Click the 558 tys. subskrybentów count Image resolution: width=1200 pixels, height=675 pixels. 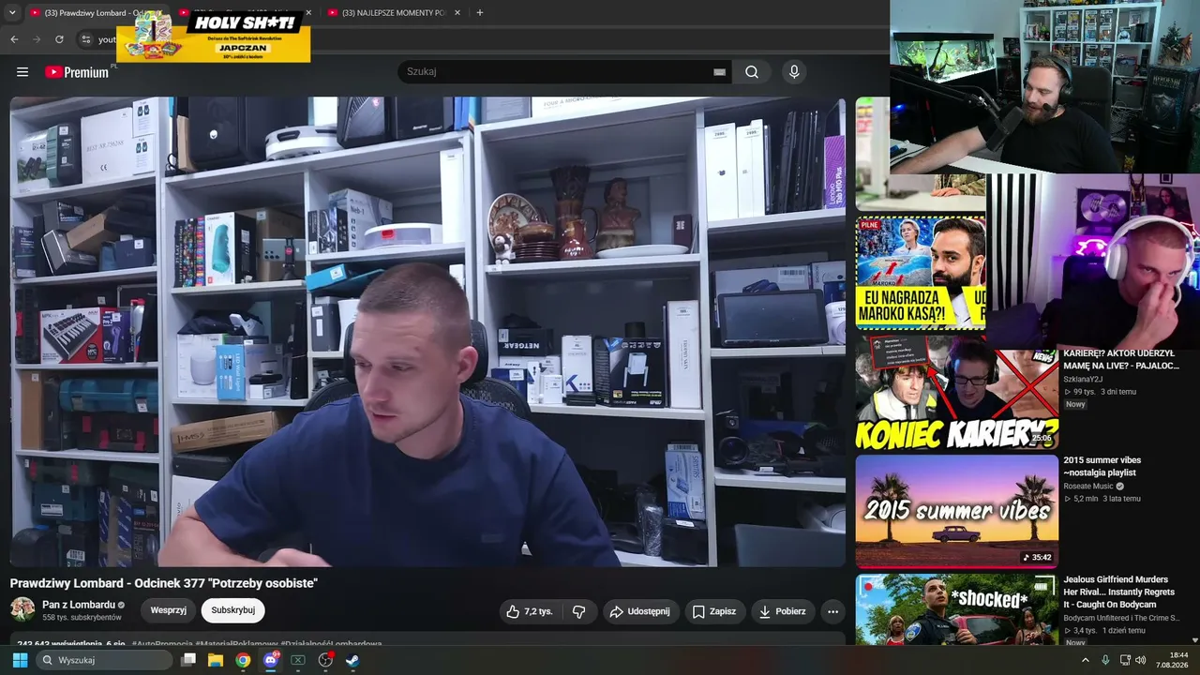(82, 618)
